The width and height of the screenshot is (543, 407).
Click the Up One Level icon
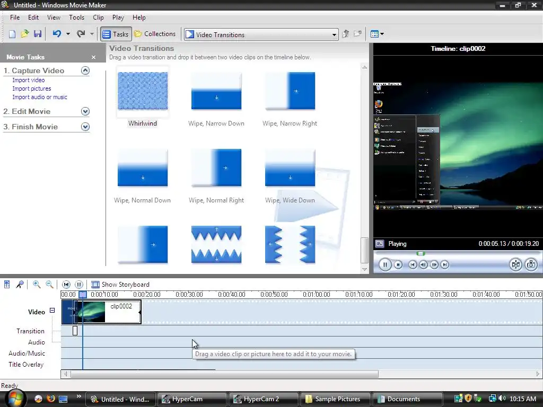[345, 34]
